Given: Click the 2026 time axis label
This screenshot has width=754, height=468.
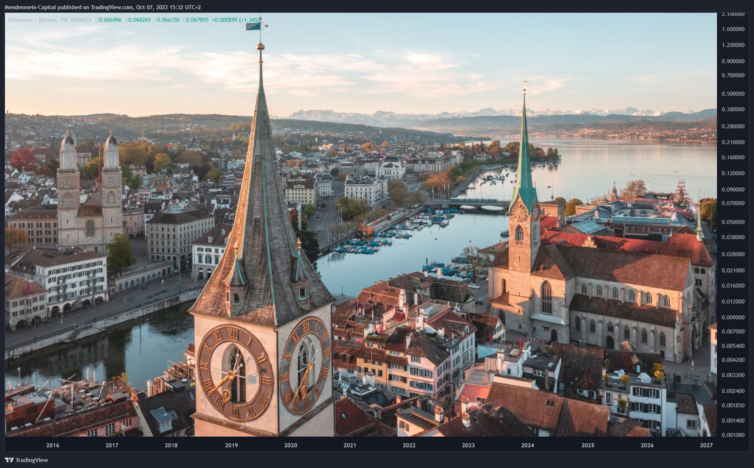Looking at the screenshot, I should pyautogui.click(x=647, y=445).
